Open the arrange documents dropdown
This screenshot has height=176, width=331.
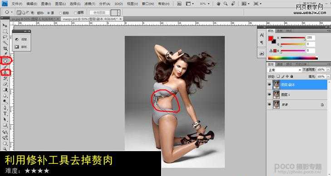(x=245, y=4)
